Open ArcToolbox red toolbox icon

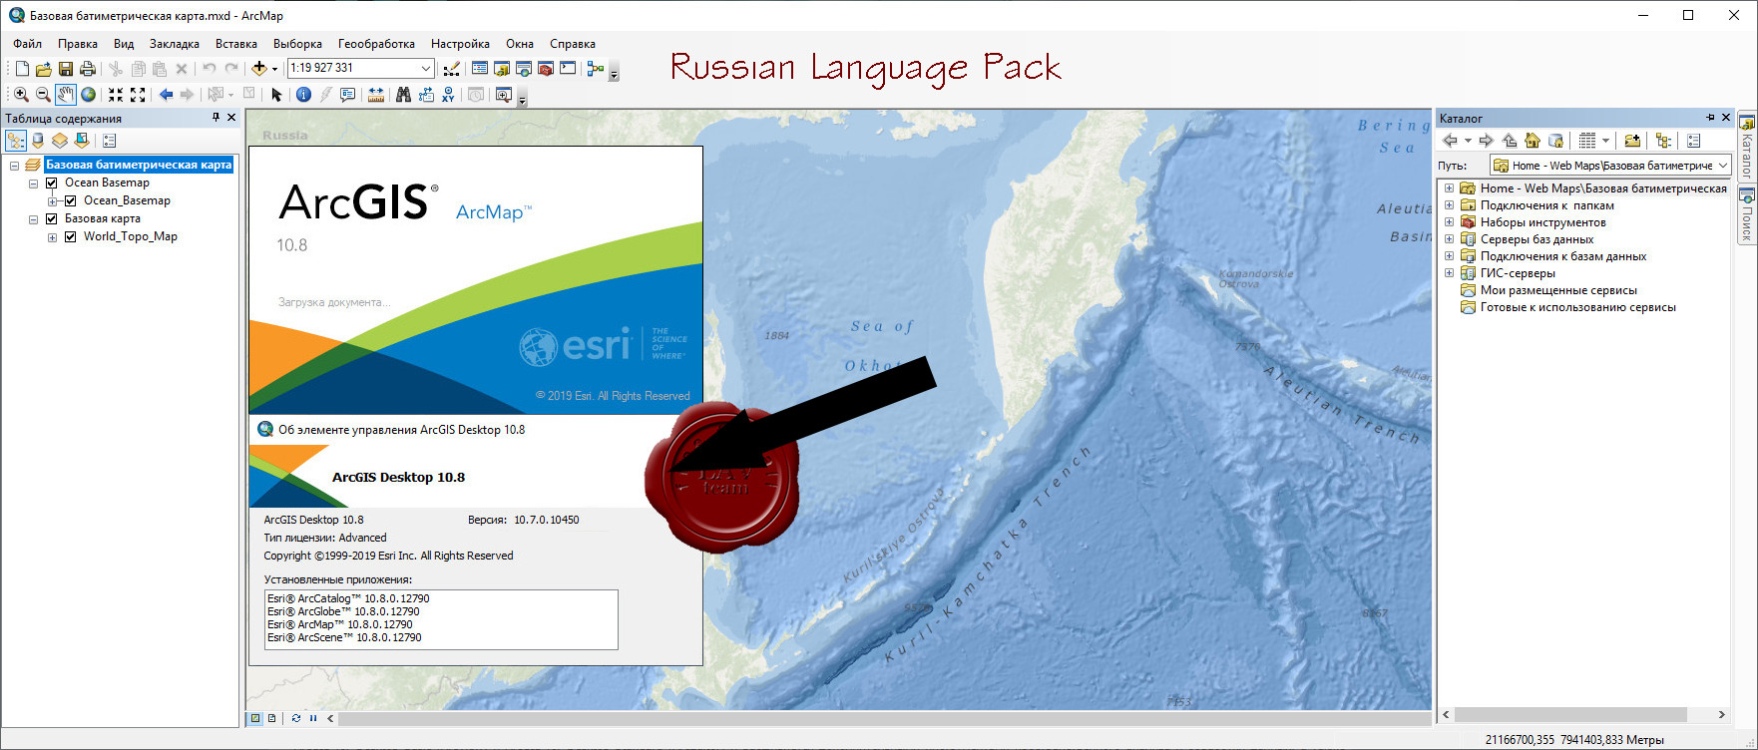pyautogui.click(x=546, y=69)
